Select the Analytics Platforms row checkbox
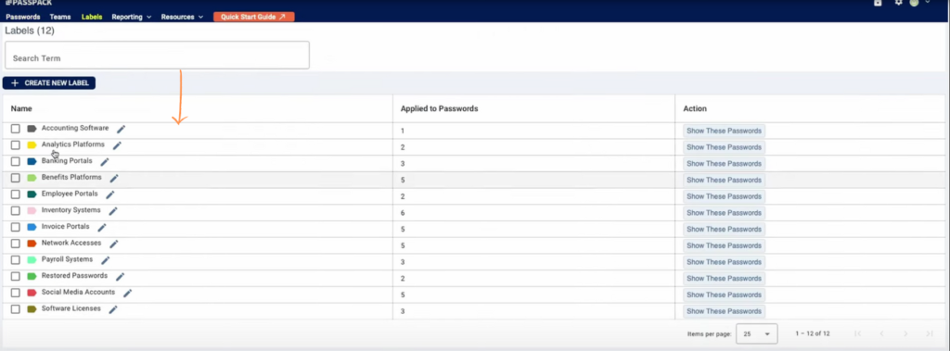This screenshot has height=351, width=950. click(x=16, y=145)
